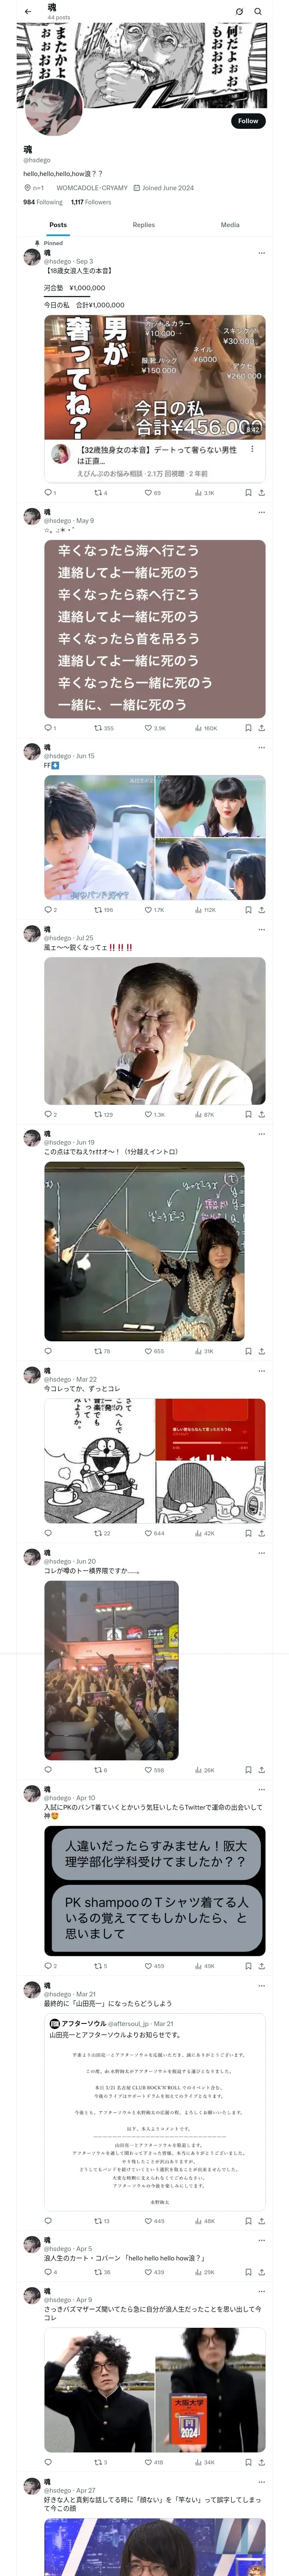The width and height of the screenshot is (289, 2576).
Task: Like the May 9 post
Action: point(149,728)
